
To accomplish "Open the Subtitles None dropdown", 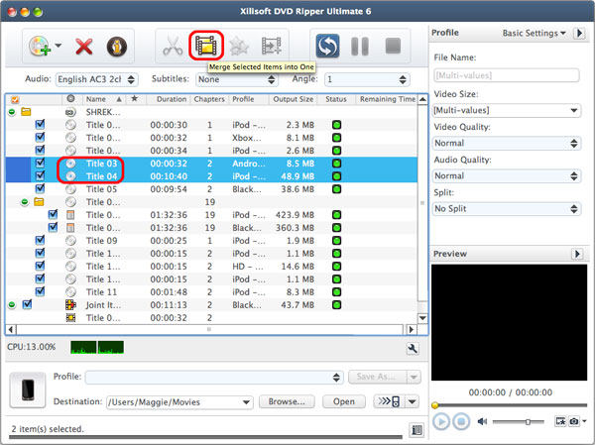I will coord(237,79).
